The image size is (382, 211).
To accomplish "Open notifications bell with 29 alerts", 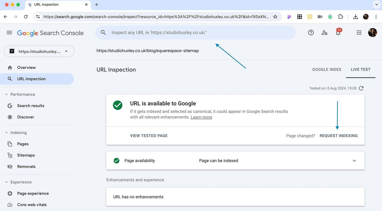I will point(338,32).
